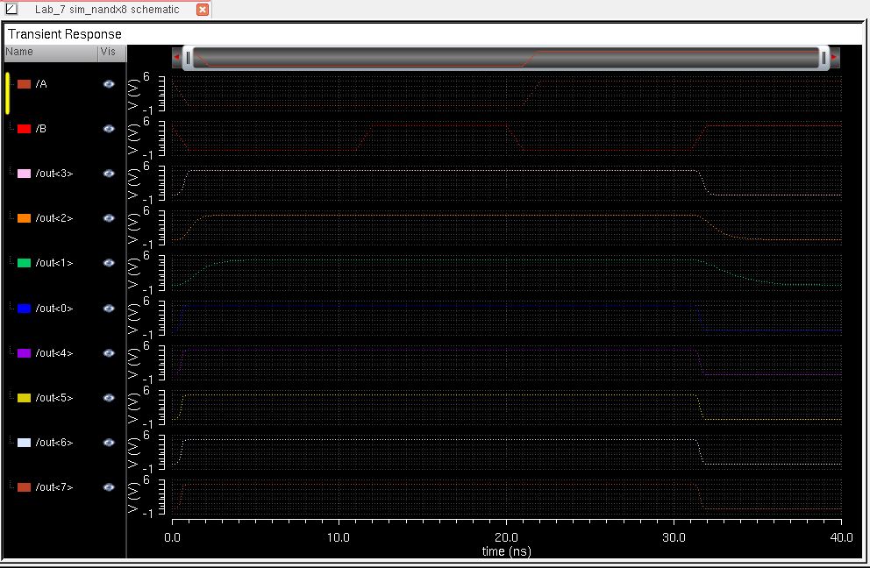The height and width of the screenshot is (568, 870).
Task: Click the brown /out<7> color swatch
Action: 24,487
